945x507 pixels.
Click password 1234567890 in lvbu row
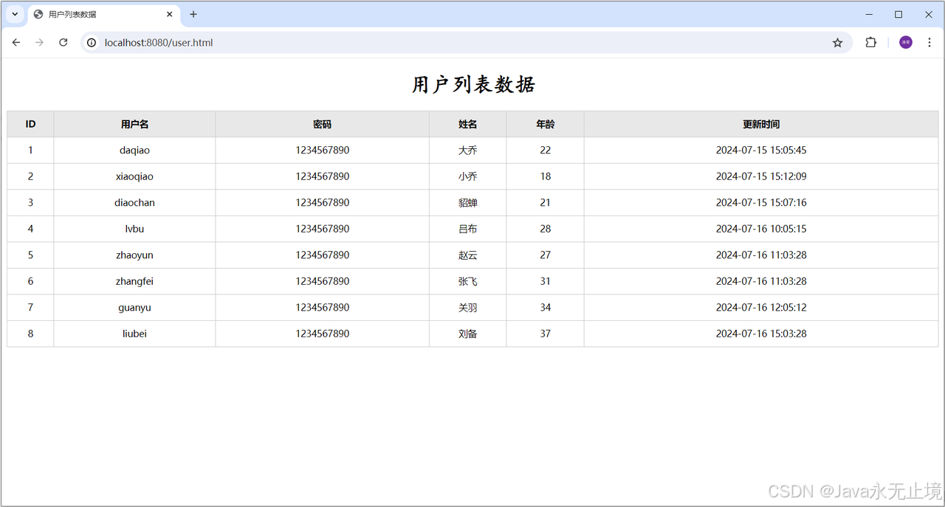[323, 229]
